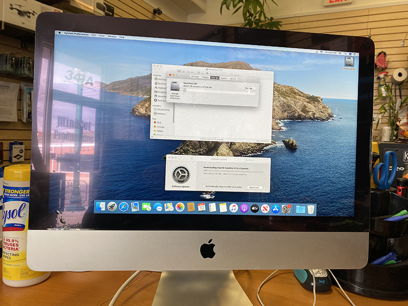The image size is (408, 306).
Task: Open Notification Center in menu bar
Action: [x=355, y=54]
